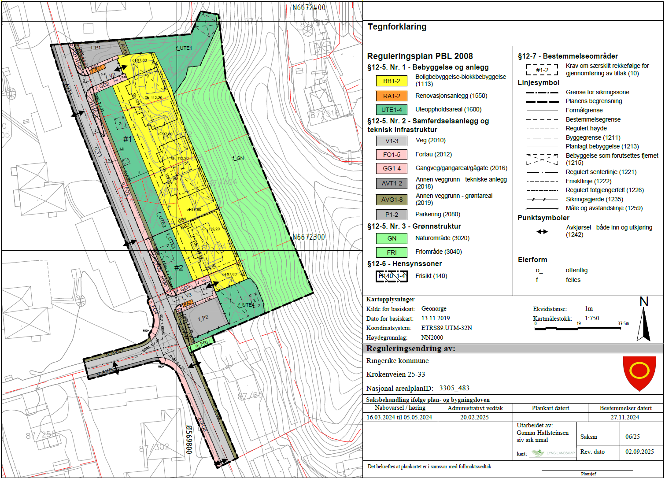This screenshot has height=478, width=665.
Task: Click the AVG1-8 olive legend swatch
Action: tap(392, 200)
